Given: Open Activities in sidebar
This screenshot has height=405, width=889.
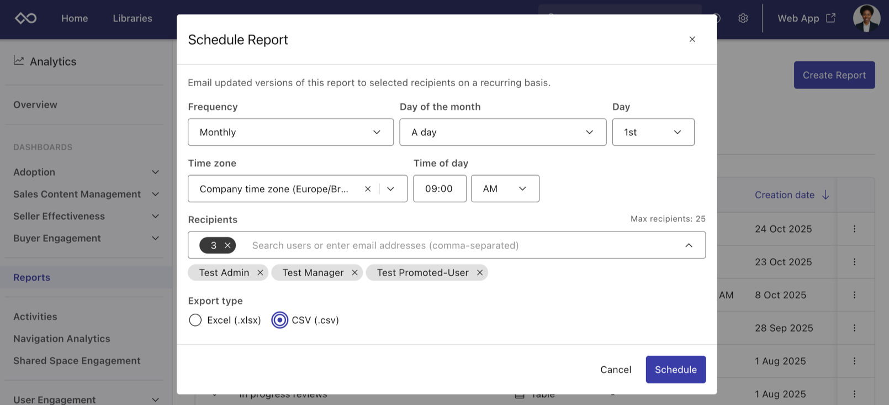Looking at the screenshot, I should point(35,317).
